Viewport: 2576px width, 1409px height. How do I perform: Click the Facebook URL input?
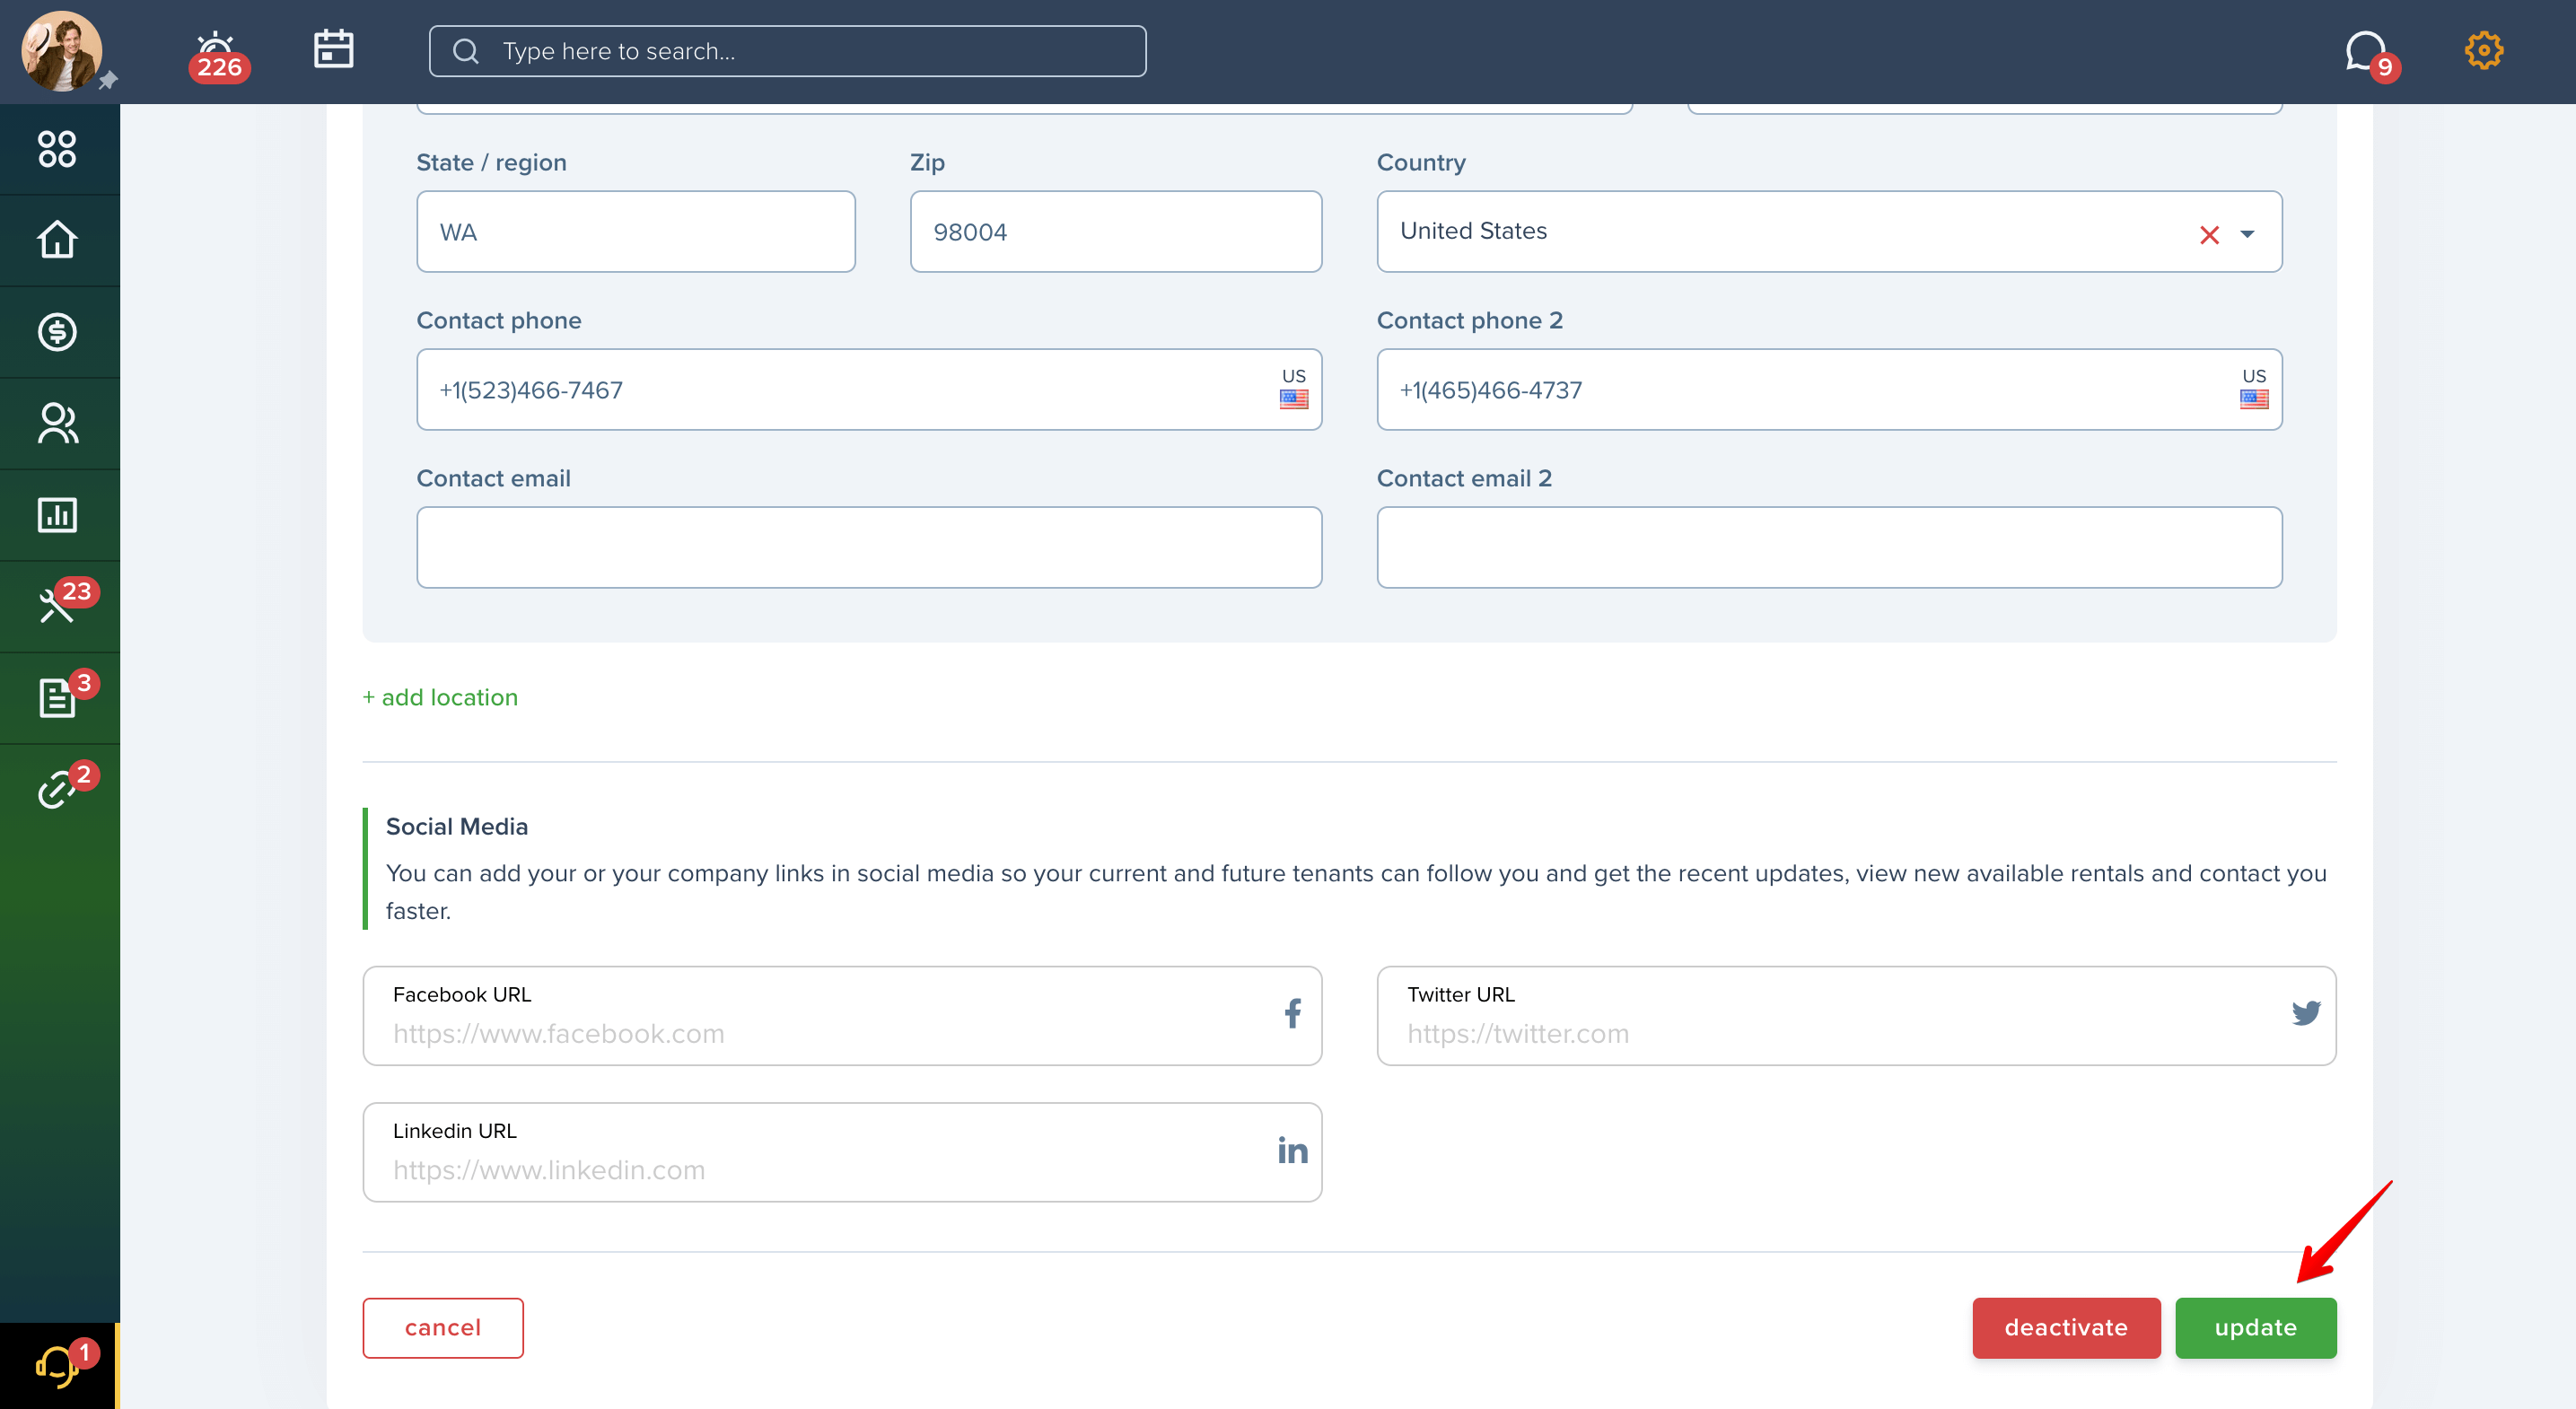(842, 1016)
